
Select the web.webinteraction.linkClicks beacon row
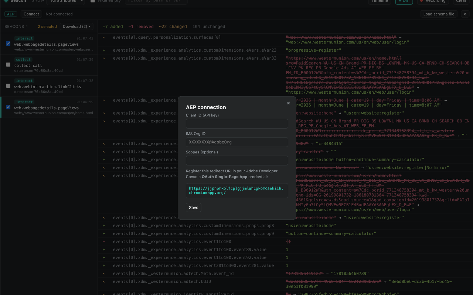[49, 86]
